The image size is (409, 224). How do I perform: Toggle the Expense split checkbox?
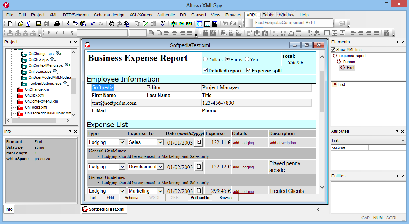(249, 70)
